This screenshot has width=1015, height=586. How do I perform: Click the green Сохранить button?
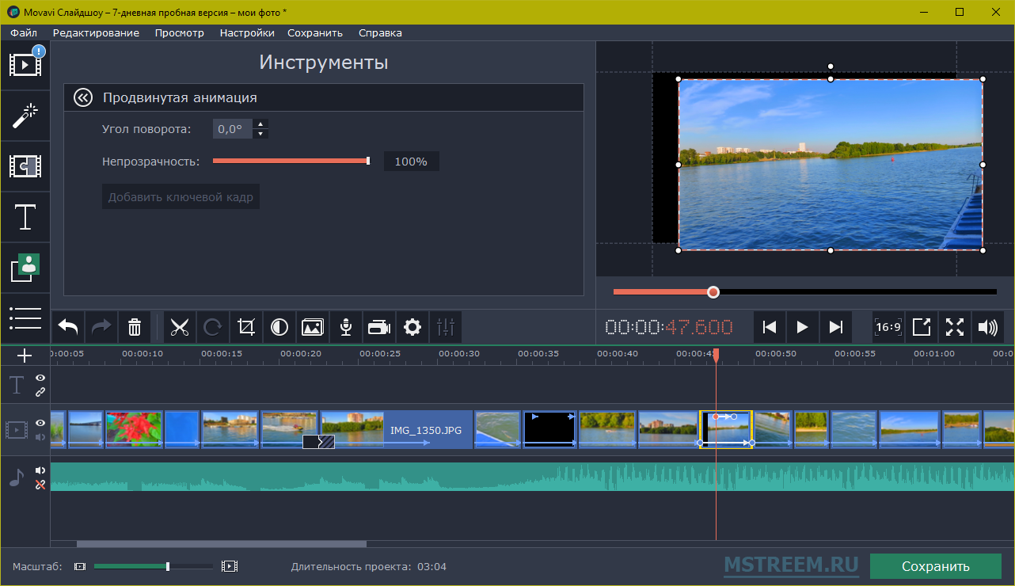tap(936, 566)
